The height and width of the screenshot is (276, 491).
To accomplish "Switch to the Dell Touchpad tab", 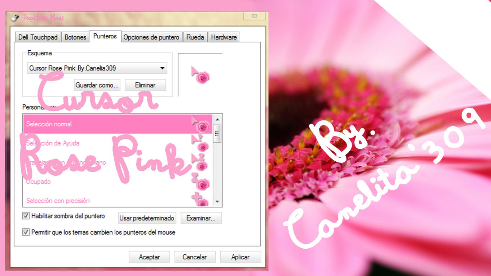I will point(37,37).
